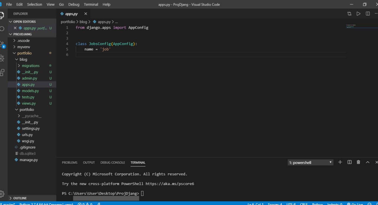Switch to the Debug Console tab
The image size is (378, 205).
(113, 163)
